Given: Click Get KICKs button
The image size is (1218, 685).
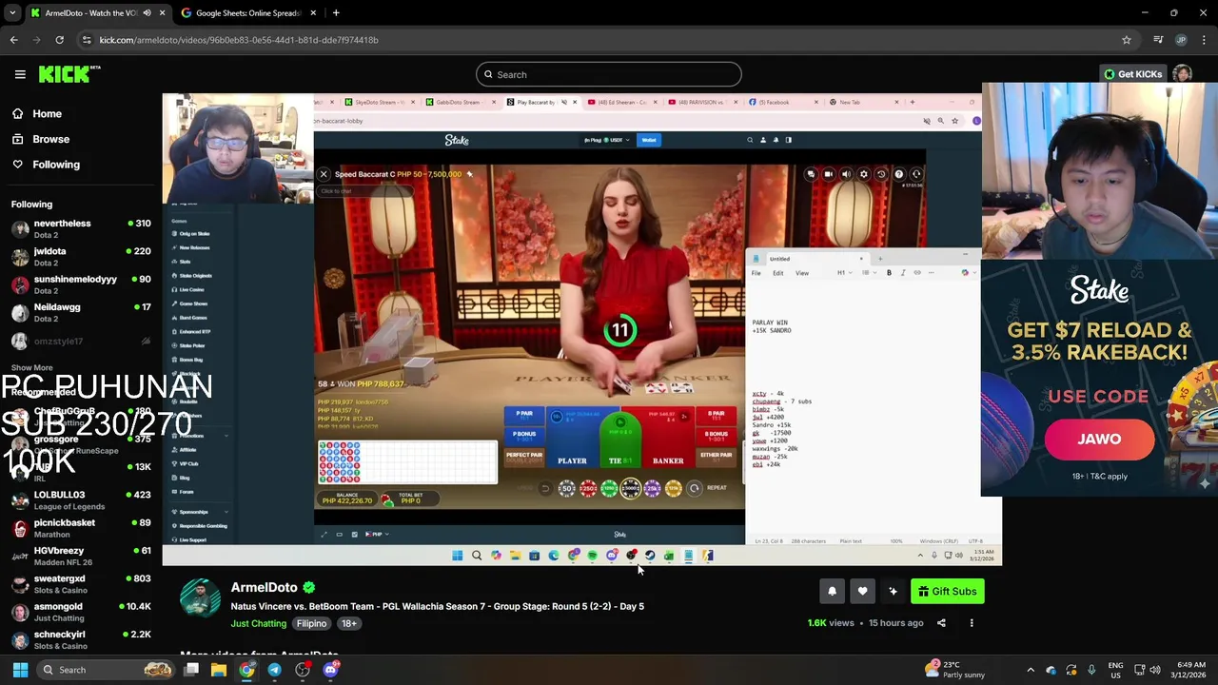Looking at the screenshot, I should point(1133,74).
